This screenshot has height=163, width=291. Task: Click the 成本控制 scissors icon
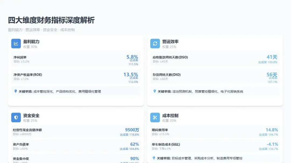(x=155, y=117)
